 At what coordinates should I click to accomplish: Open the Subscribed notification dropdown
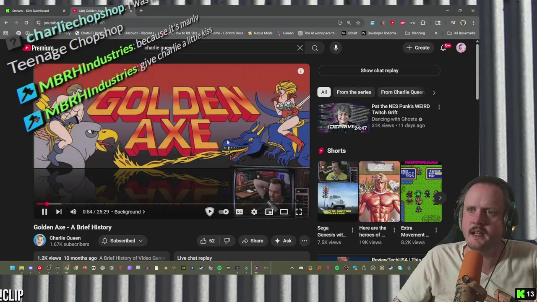[123, 241]
